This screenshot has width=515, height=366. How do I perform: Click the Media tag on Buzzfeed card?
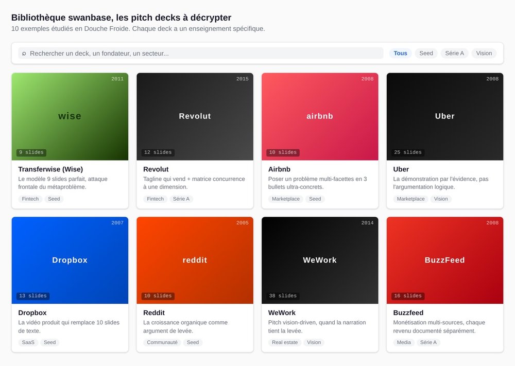(404, 342)
